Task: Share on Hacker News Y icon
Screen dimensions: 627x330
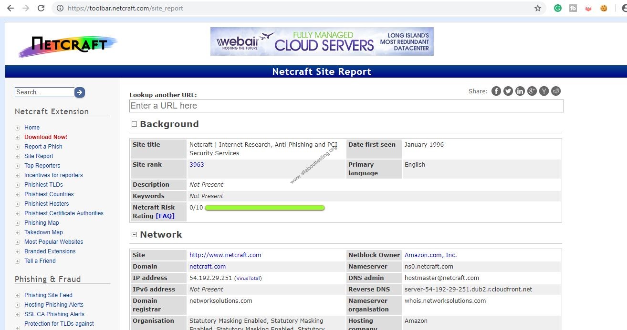Action: 544,91
